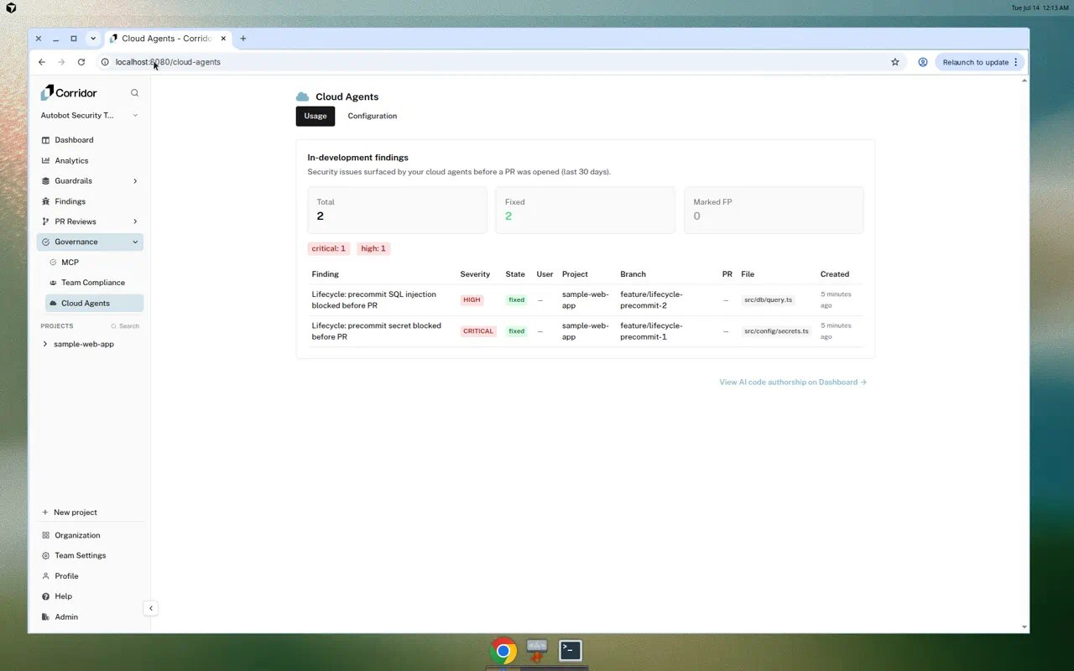Click the PR Reviews branch icon
The height and width of the screenshot is (671, 1074).
45,221
